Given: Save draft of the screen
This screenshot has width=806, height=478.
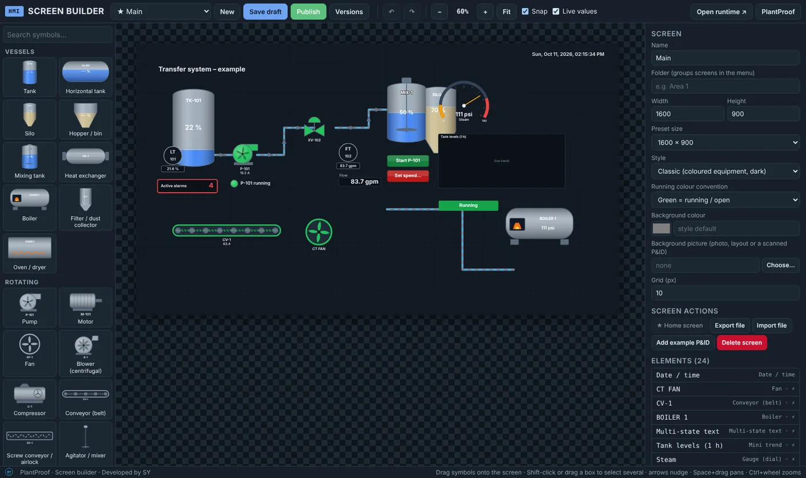Looking at the screenshot, I should (265, 12).
